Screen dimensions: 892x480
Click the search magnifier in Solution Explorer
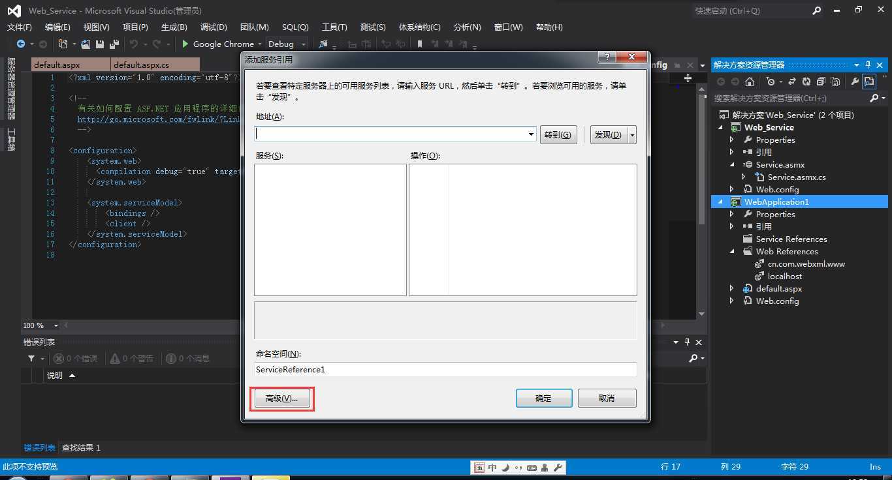(874, 98)
